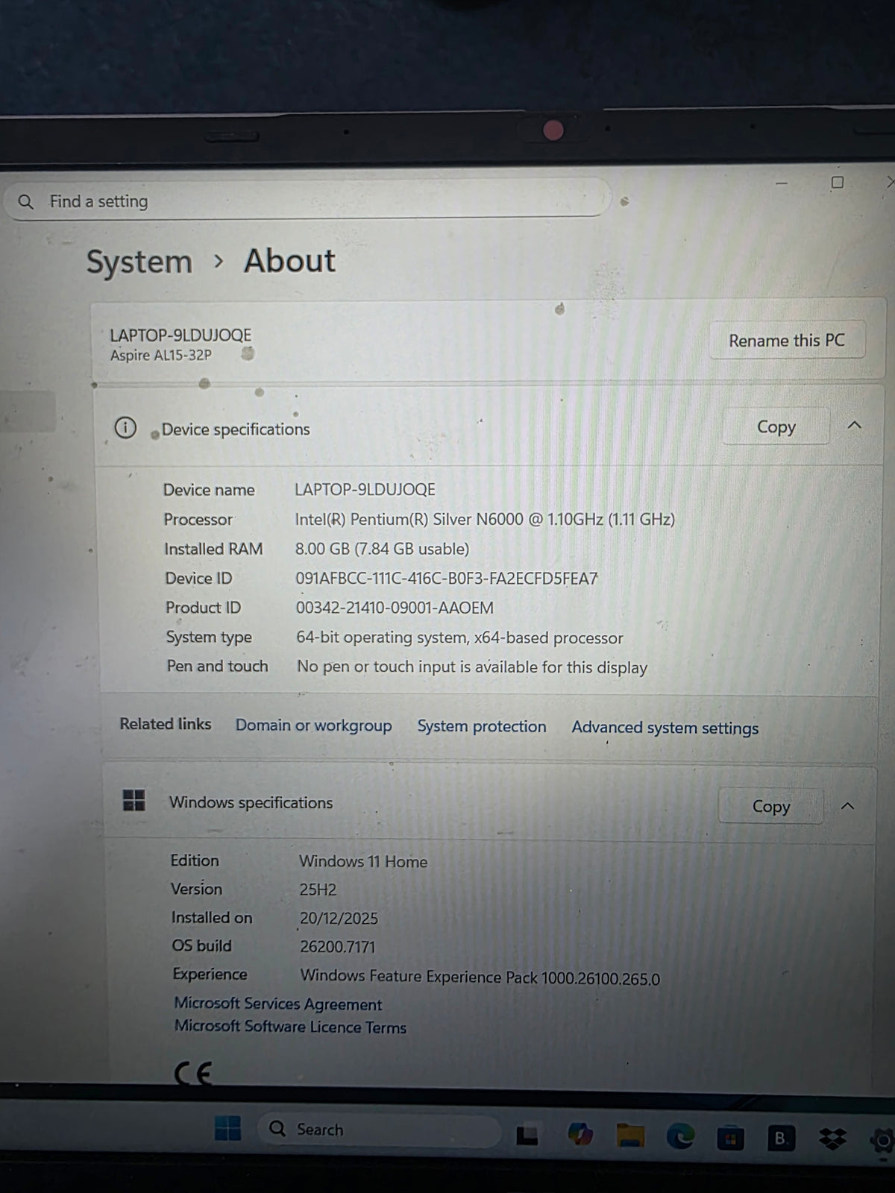Select the Experience value Windows Feature Experience Pack
Image resolution: width=895 pixels, height=1193 pixels.
tap(480, 977)
